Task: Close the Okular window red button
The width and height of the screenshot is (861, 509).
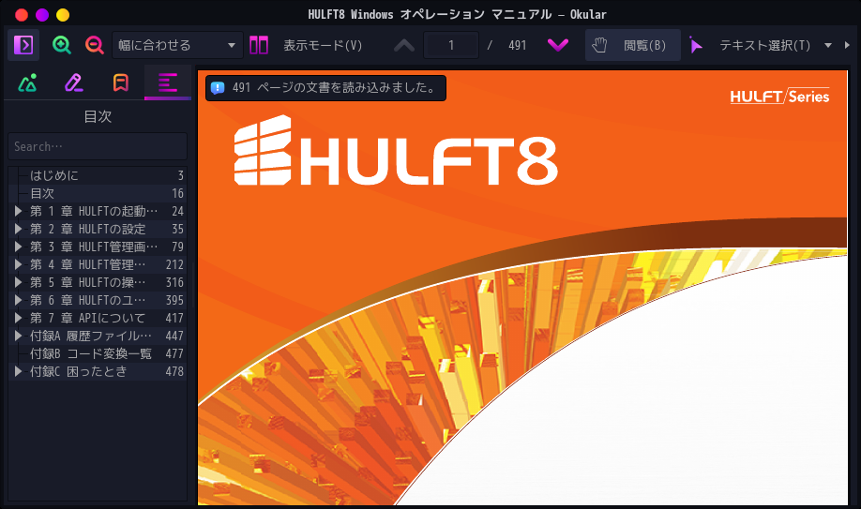Action: pyautogui.click(x=22, y=15)
